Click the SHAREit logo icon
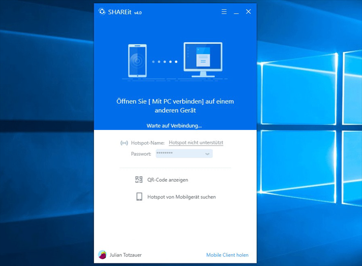The width and height of the screenshot is (362, 266). click(x=102, y=12)
